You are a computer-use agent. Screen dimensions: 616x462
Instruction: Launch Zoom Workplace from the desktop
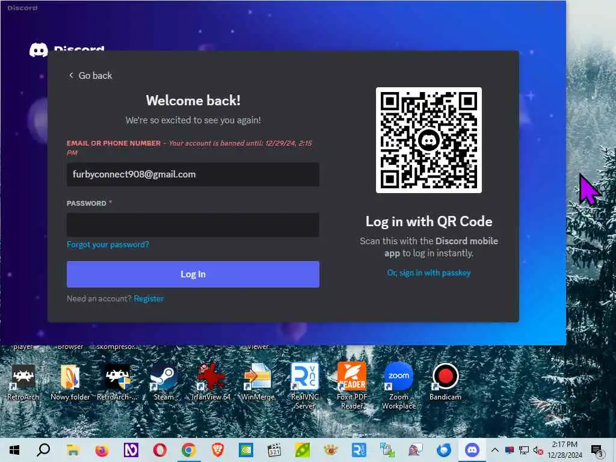point(399,386)
